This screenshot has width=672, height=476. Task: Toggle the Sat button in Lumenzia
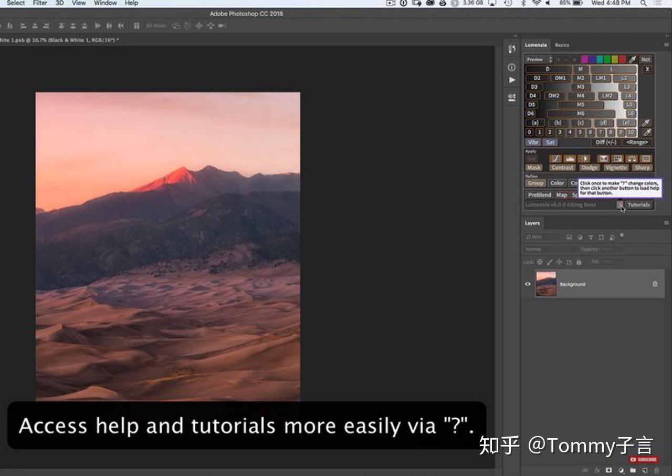coord(550,142)
